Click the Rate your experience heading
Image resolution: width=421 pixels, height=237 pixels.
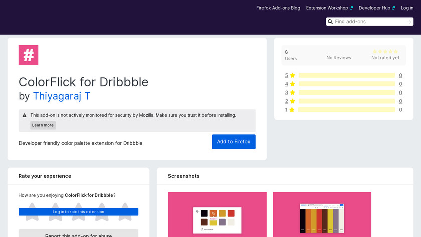pos(45,176)
